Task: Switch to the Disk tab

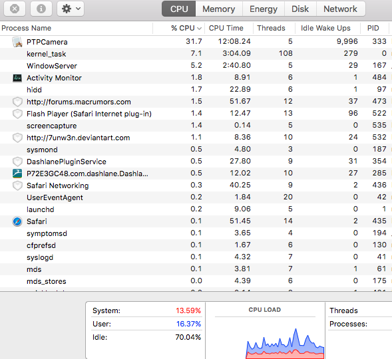Action: 300,9
